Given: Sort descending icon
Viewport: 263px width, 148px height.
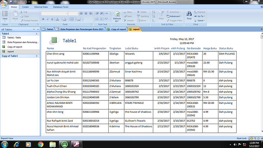Looking at the screenshot, I should 154,16.
